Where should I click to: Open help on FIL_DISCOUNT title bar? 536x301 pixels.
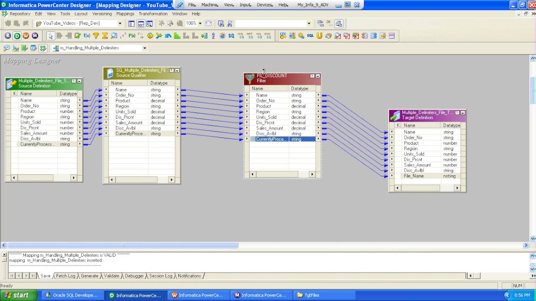tap(312, 76)
